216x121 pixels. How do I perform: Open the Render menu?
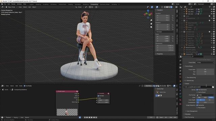13,4
